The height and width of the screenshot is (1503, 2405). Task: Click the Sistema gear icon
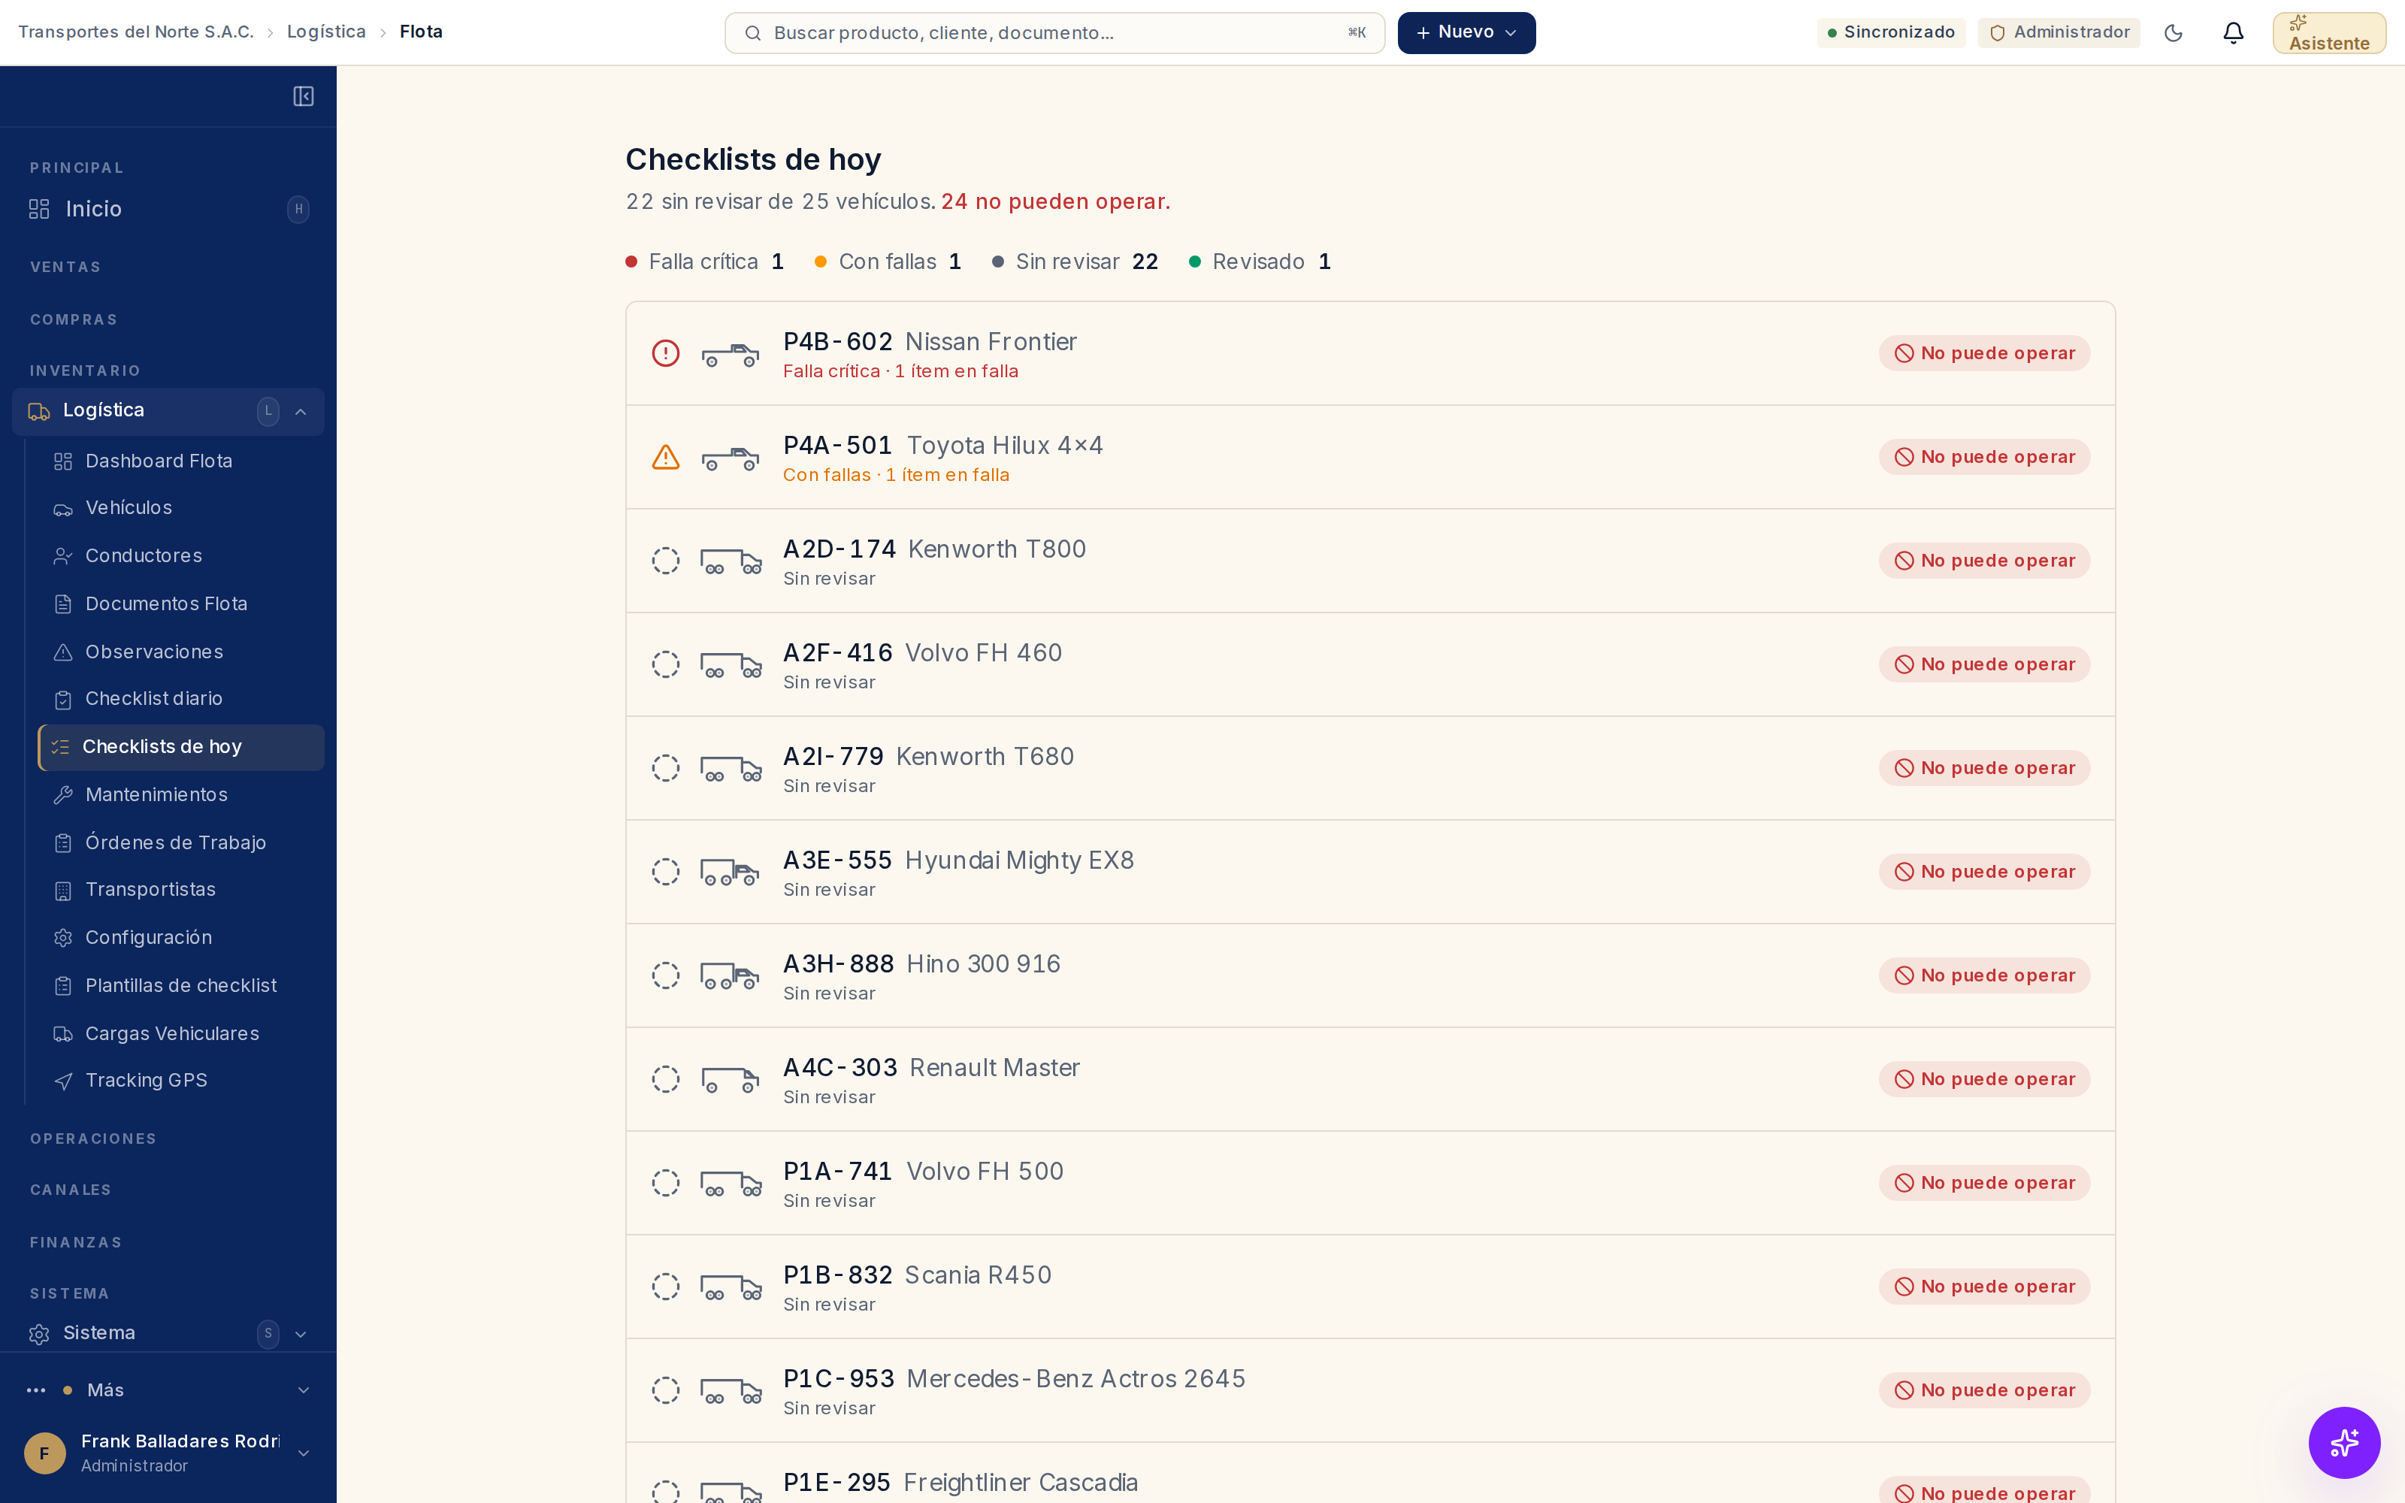tap(39, 1334)
